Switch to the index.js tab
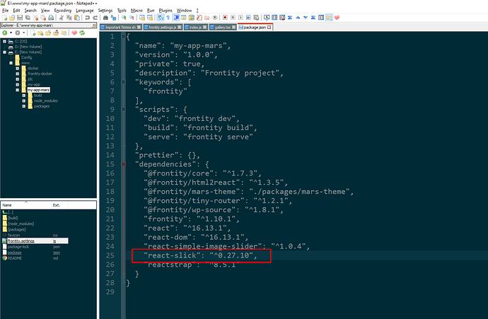This screenshot has height=319, width=488. click(194, 27)
